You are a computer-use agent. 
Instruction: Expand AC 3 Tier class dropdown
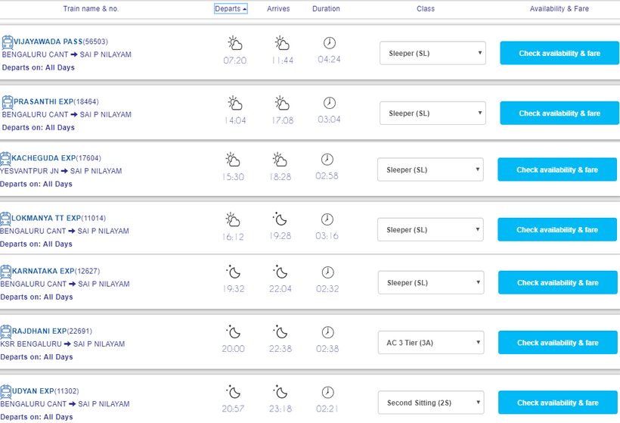pos(429,343)
